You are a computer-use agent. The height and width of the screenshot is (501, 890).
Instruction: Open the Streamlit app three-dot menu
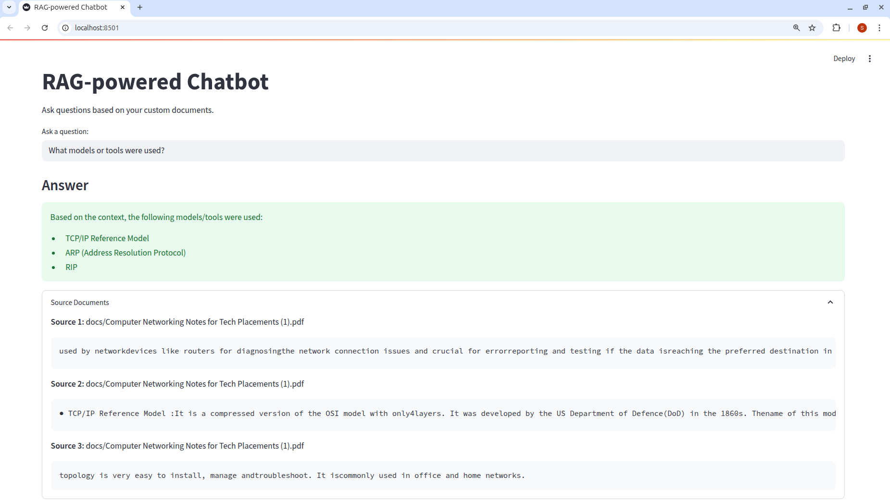click(x=869, y=59)
